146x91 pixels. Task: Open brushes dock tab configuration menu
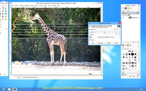[139, 45]
